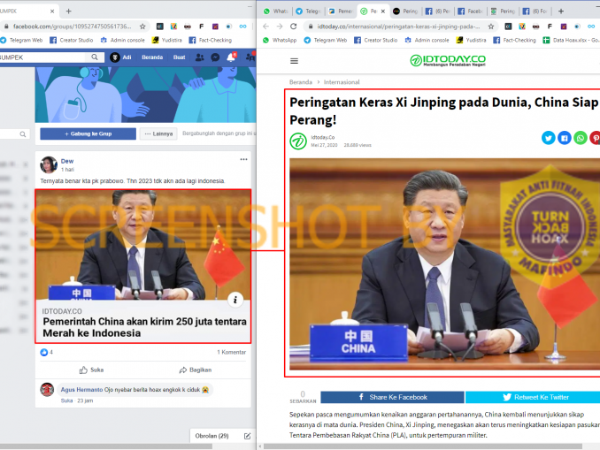Go back in right browser
This screenshot has width=600, height=450.
pyautogui.click(x=265, y=27)
